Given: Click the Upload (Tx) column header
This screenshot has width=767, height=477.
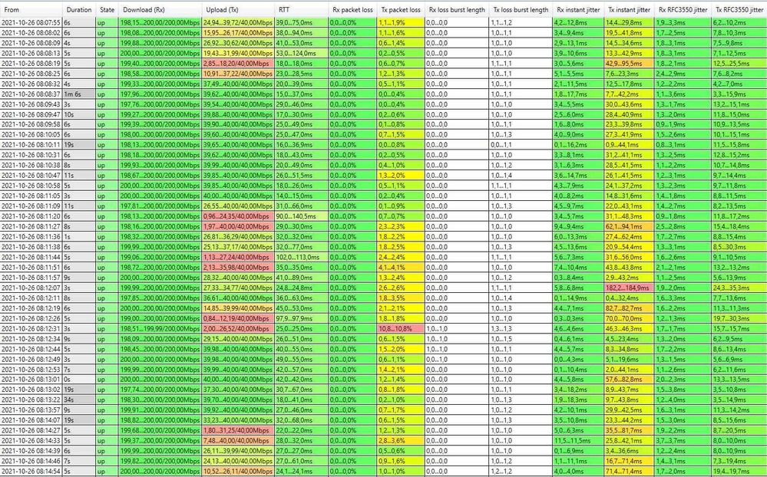Looking at the screenshot, I should click(238, 9).
